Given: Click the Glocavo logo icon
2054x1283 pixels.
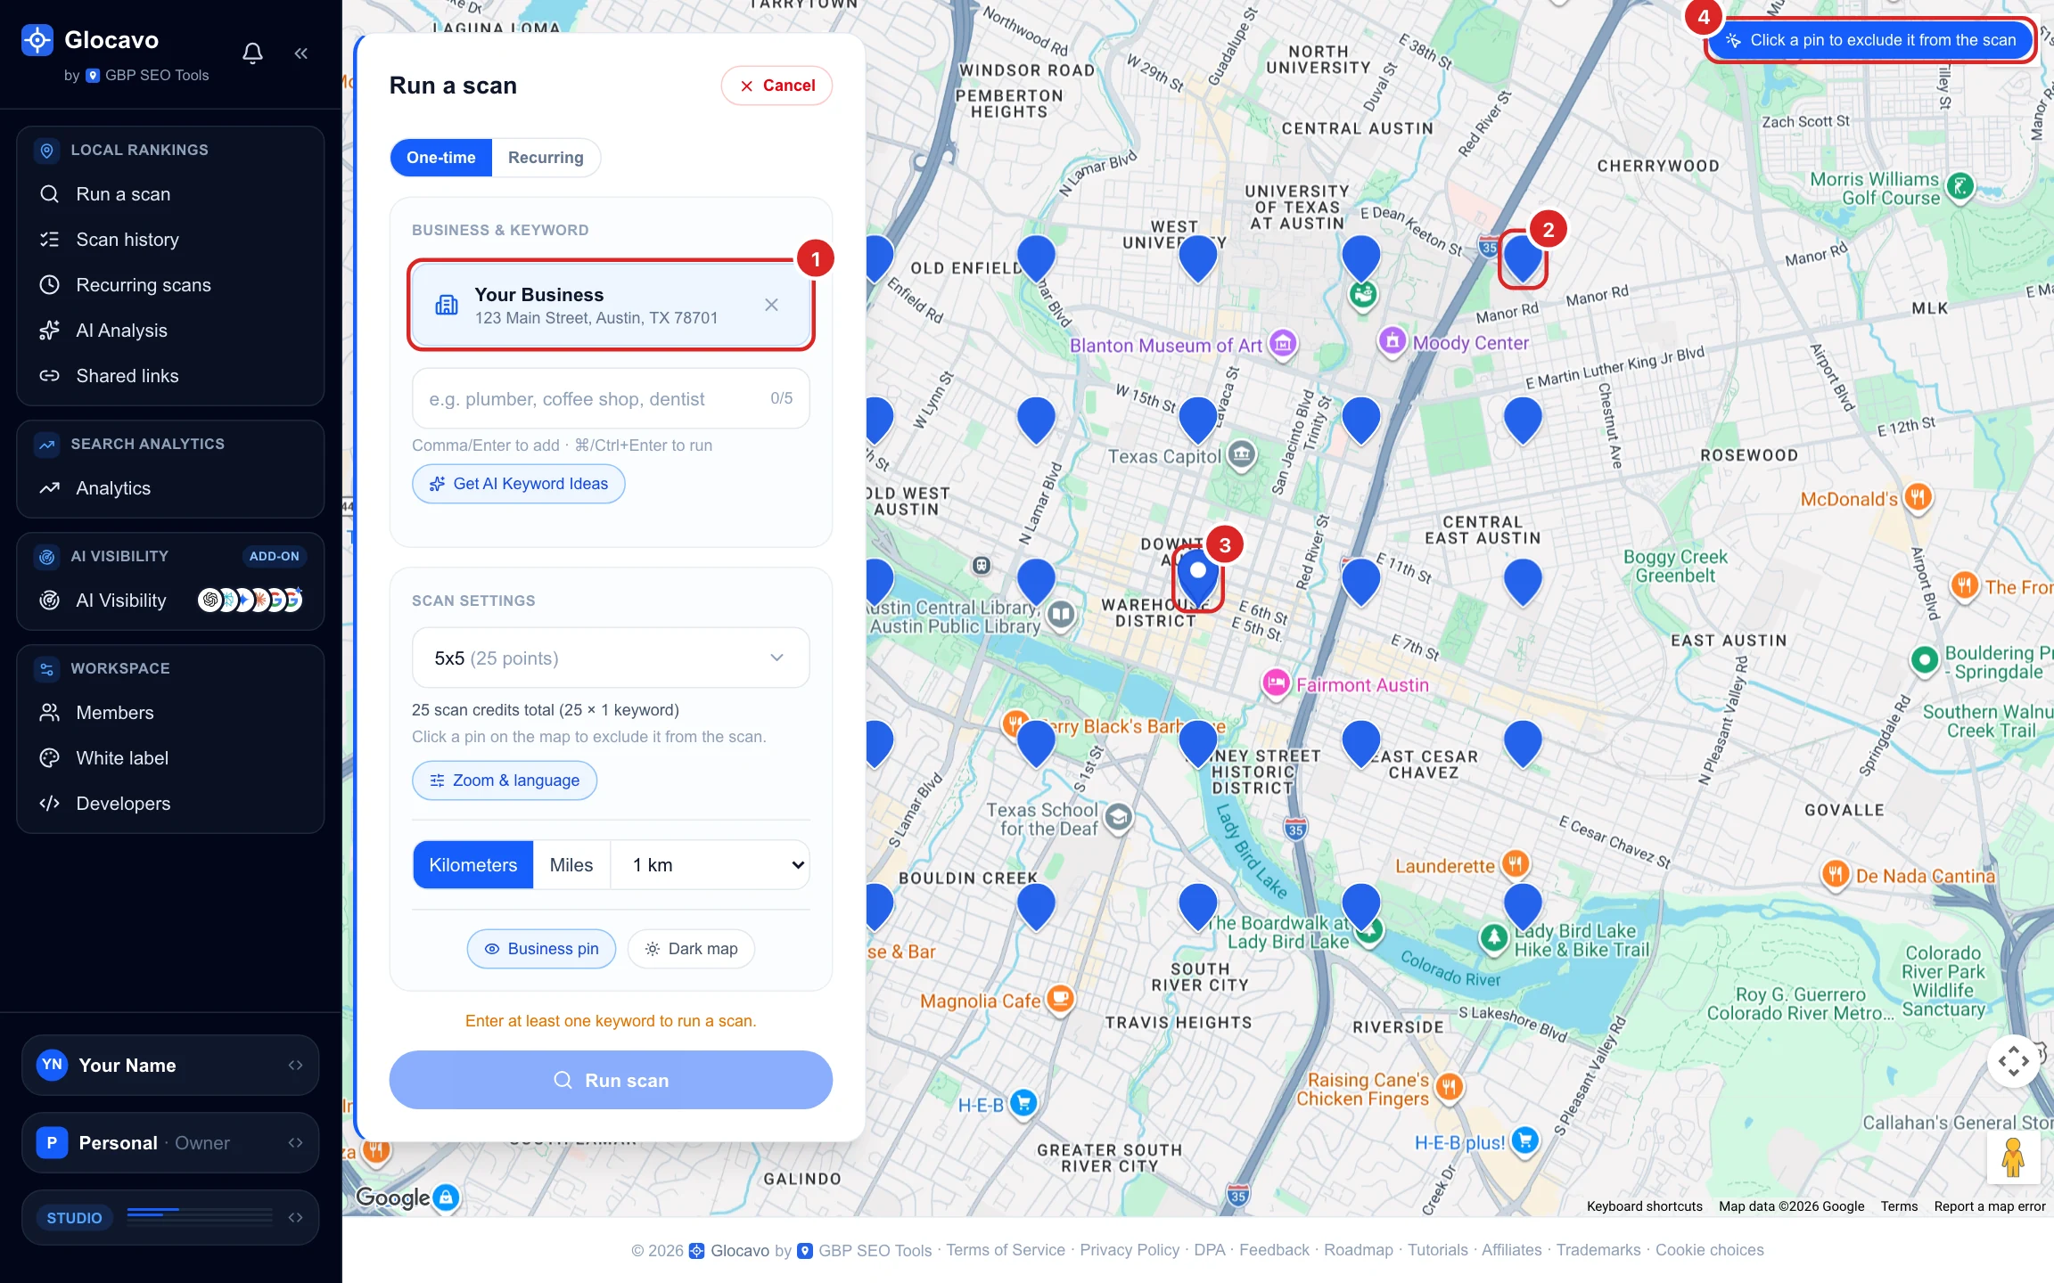Looking at the screenshot, I should [x=37, y=40].
